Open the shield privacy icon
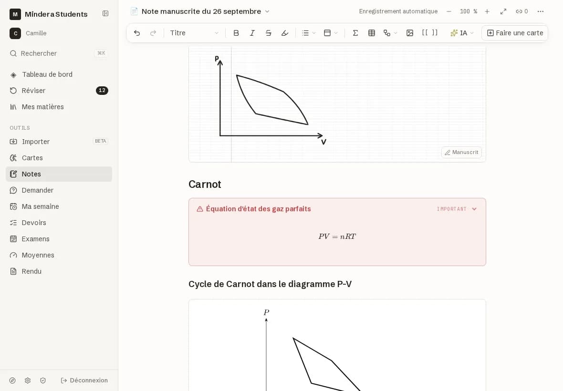The width and height of the screenshot is (563, 391). [x=43, y=381]
